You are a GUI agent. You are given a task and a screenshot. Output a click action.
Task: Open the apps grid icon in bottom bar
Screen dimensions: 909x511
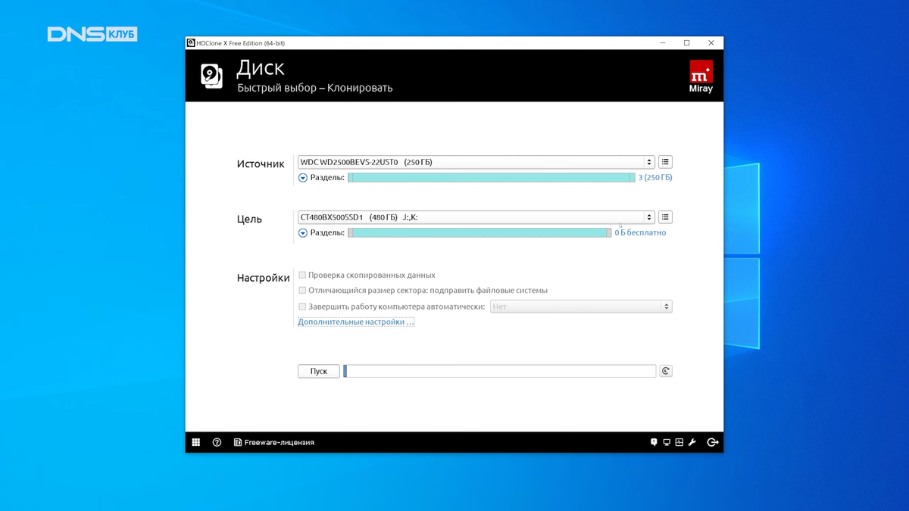click(x=195, y=442)
